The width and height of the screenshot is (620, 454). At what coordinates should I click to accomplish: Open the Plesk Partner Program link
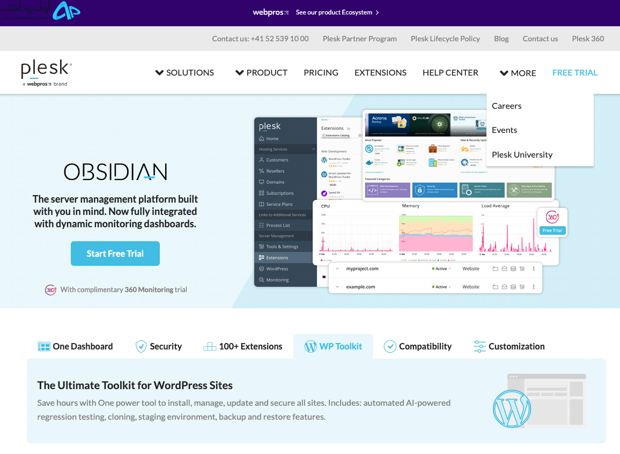point(359,39)
